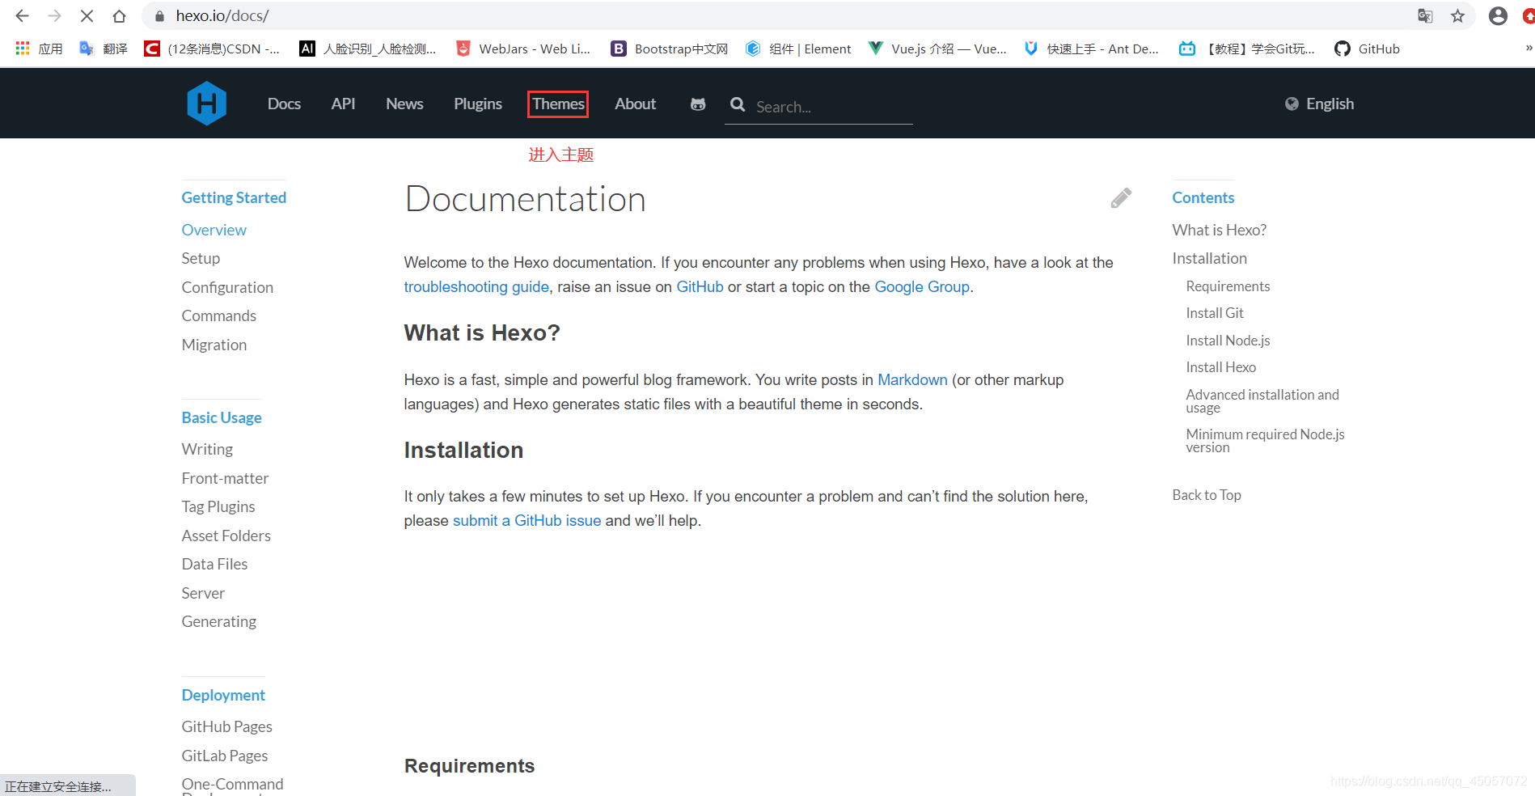The height and width of the screenshot is (796, 1535).
Task: Open the API navigation item
Action: [343, 104]
